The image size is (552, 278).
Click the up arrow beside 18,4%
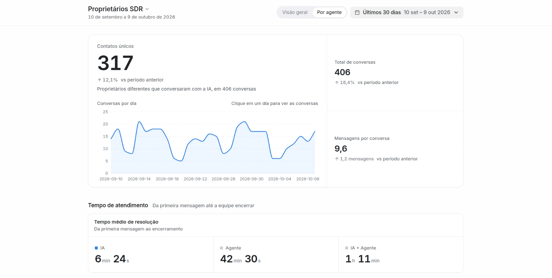click(337, 82)
